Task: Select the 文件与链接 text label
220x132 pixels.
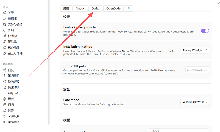Action: click(15, 24)
